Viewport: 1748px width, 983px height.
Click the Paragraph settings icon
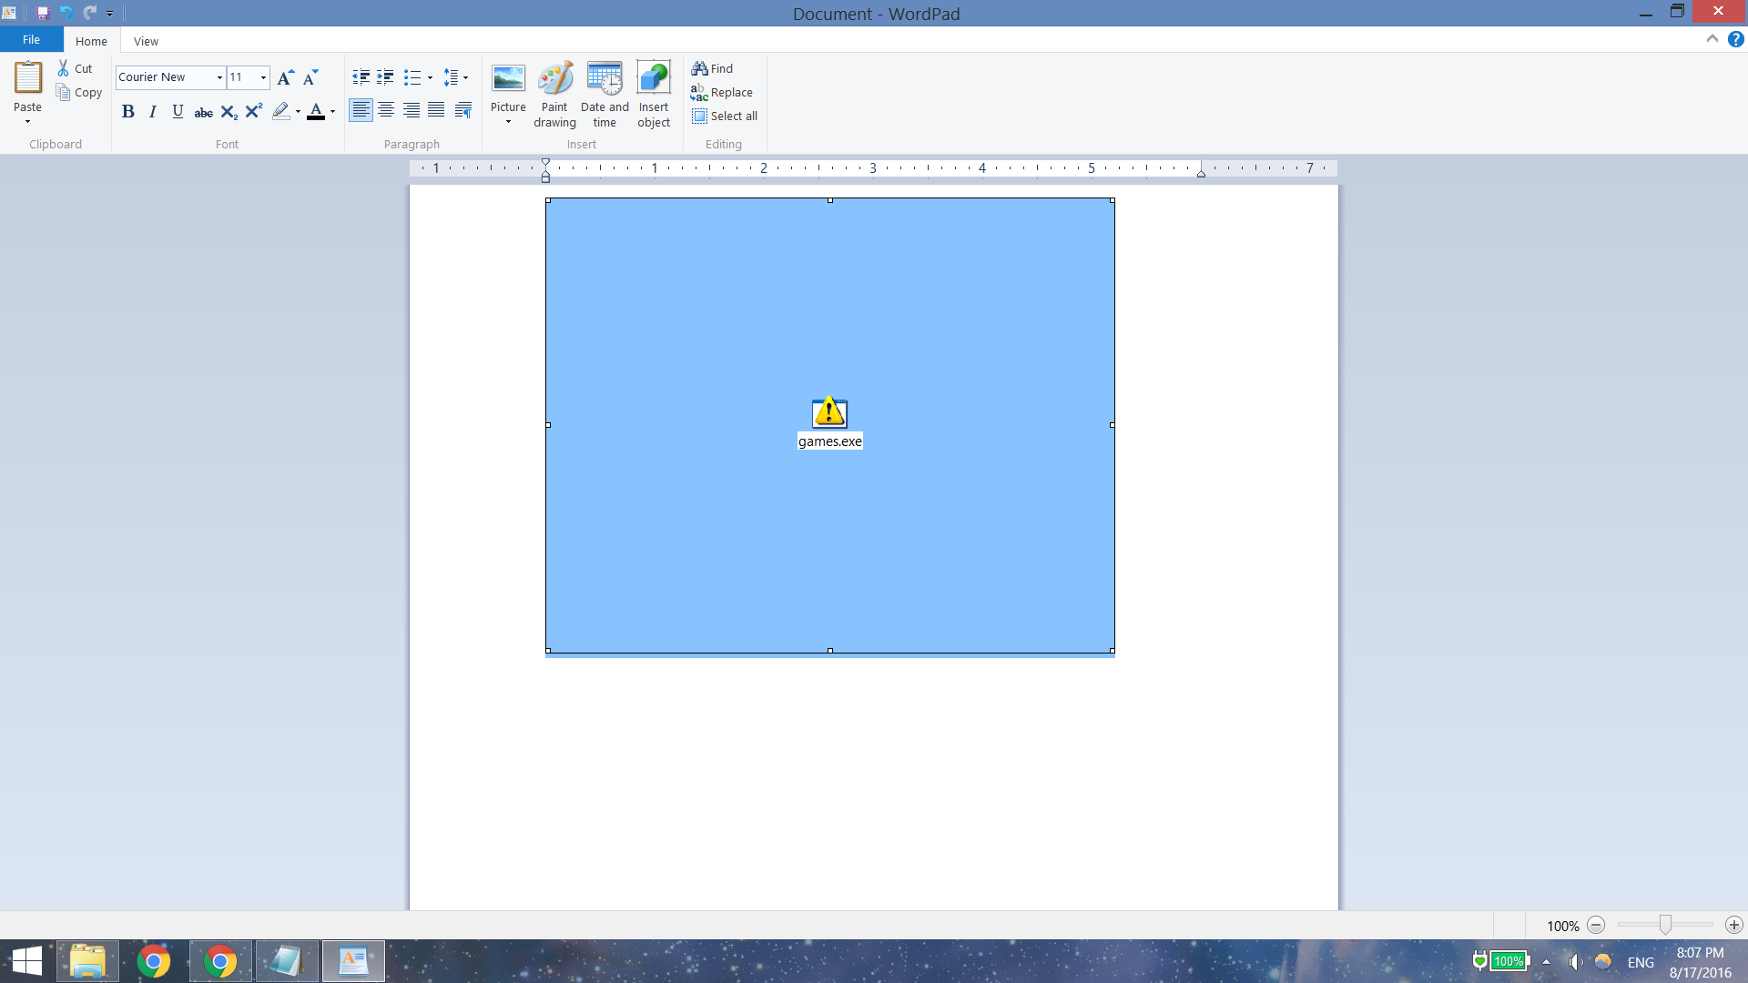click(x=463, y=111)
